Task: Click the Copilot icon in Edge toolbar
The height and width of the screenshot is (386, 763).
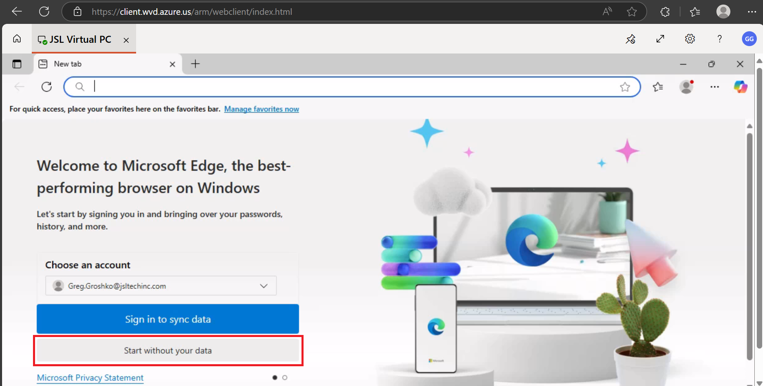Action: coord(740,87)
